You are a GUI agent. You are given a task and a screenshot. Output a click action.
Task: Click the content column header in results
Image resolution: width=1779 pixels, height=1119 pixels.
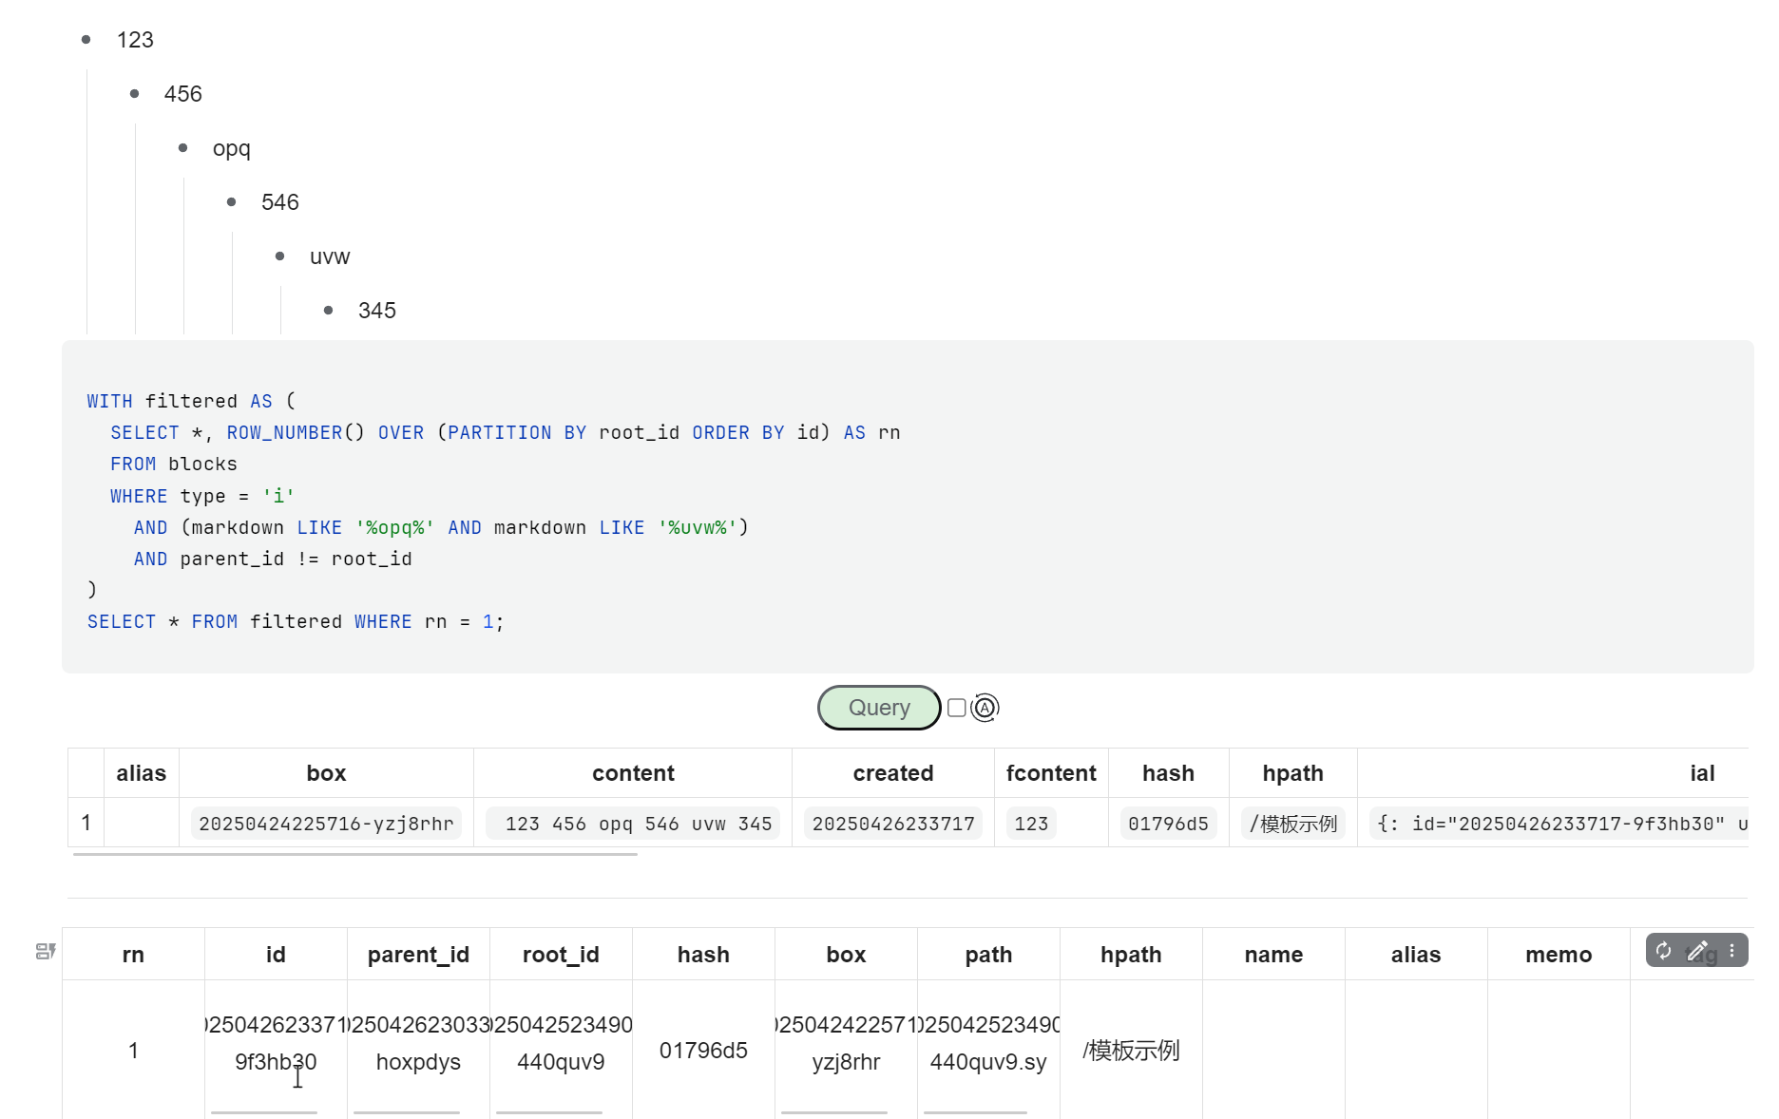tap(633, 773)
